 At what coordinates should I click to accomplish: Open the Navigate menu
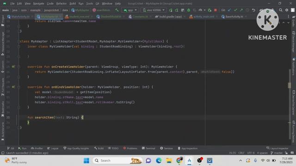click(x=38, y=4)
